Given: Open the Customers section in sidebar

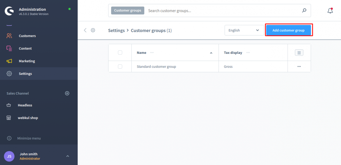Looking at the screenshot, I should pos(27,36).
